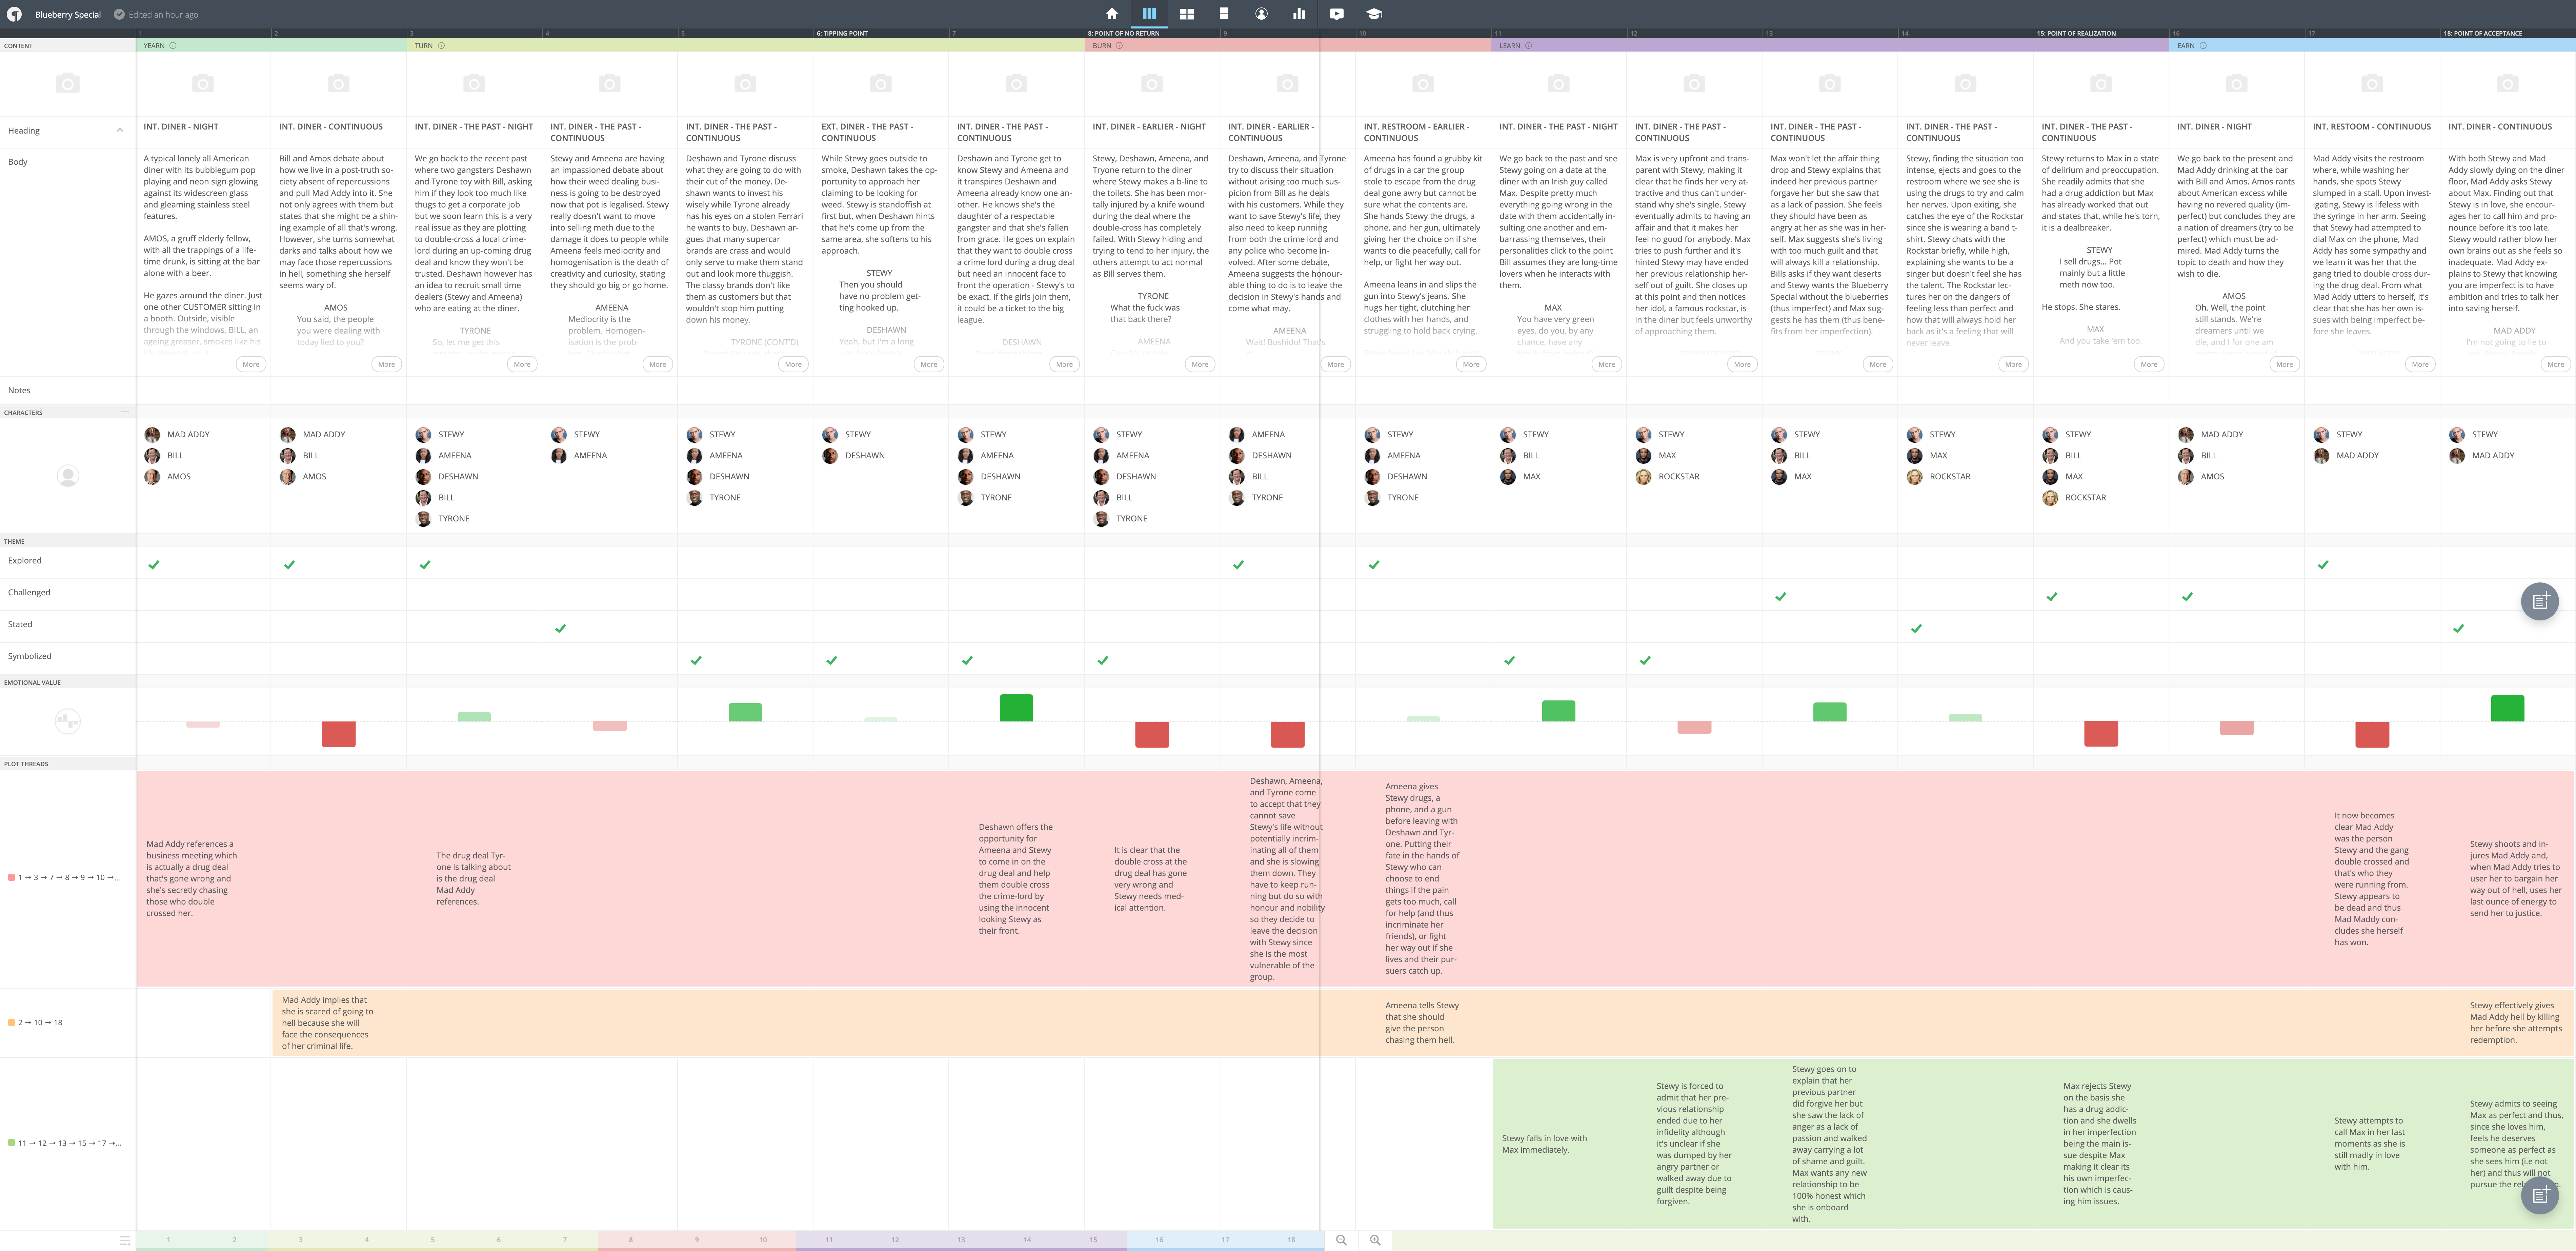Viewport: 2576px width, 1251px height.
Task: Click the saved checkmark icon beside Edited an hour ago
Action: pyautogui.click(x=119, y=14)
